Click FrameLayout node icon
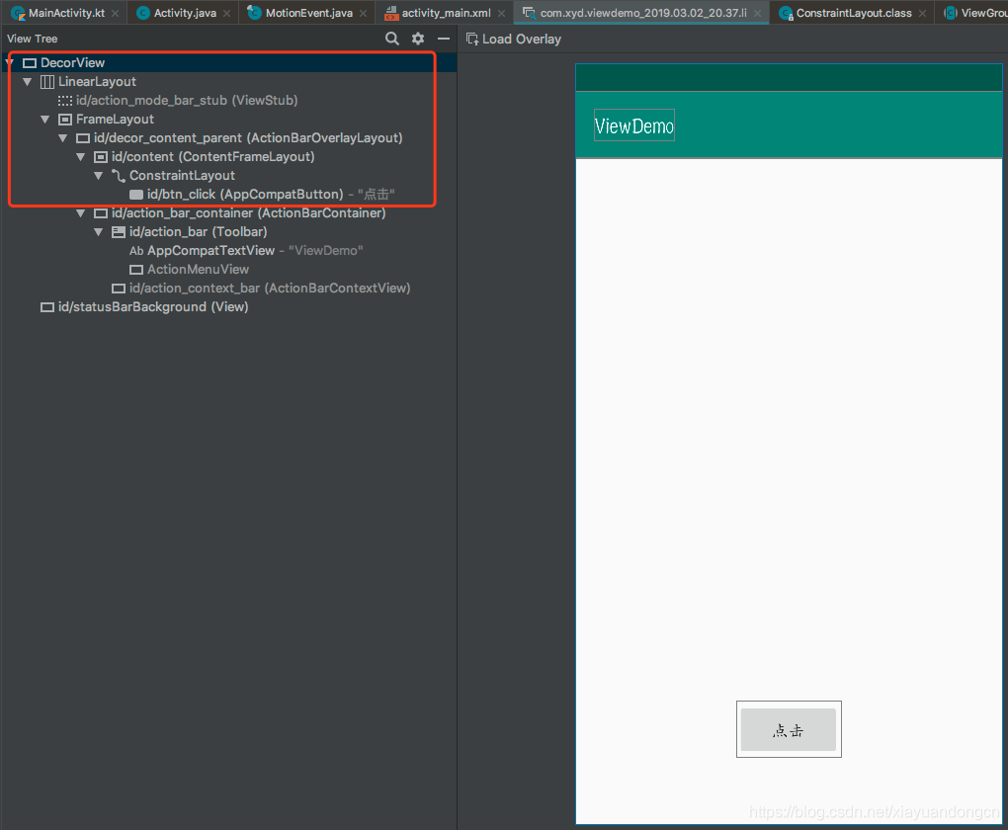Image resolution: width=1008 pixels, height=830 pixels. 65,120
